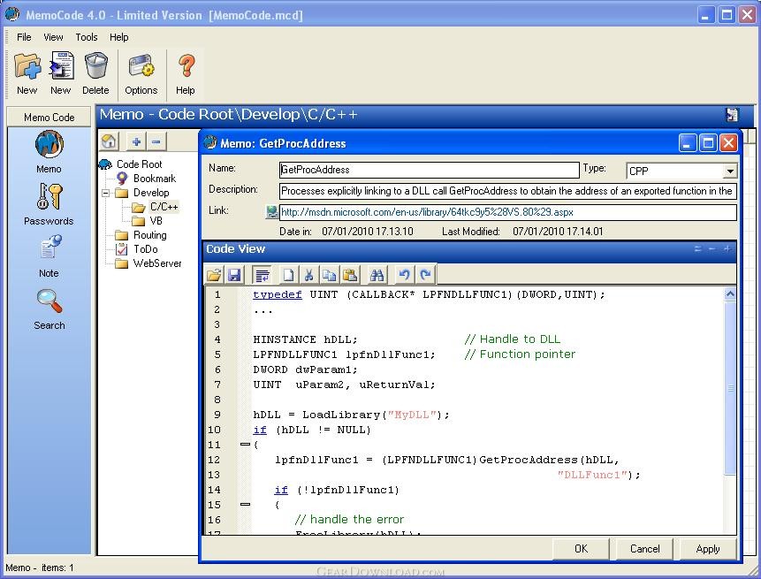Click the plus icon above the tree
Viewport: 761px width, 579px height.
click(136, 141)
